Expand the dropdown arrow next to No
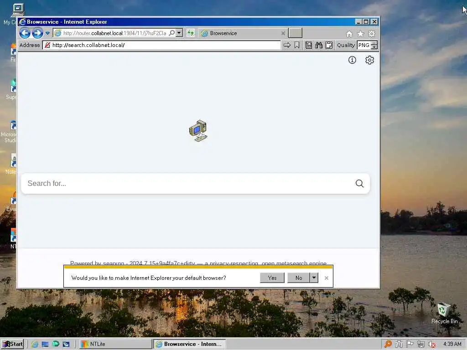This screenshot has height=350, width=467. (314, 278)
